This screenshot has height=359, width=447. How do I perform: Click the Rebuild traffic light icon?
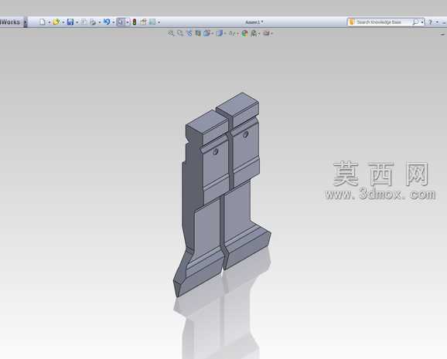(x=135, y=22)
